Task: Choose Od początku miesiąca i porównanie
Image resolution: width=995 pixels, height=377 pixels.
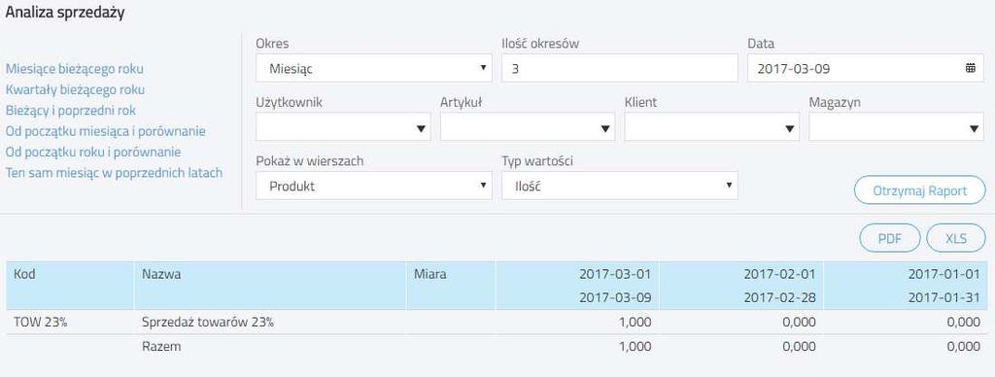Action: click(105, 131)
